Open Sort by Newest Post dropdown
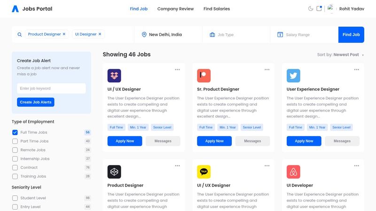Viewport: 376px width, 211px height. (x=340, y=55)
